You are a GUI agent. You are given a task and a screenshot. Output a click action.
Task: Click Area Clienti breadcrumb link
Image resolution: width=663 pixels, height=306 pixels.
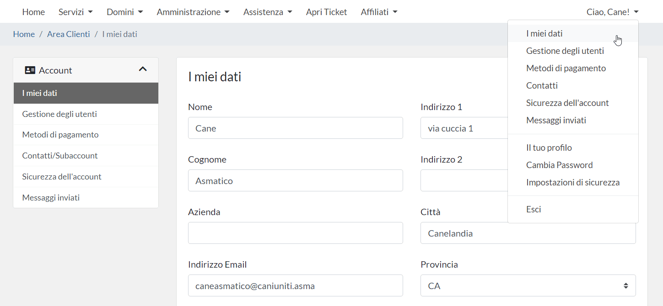pos(68,34)
